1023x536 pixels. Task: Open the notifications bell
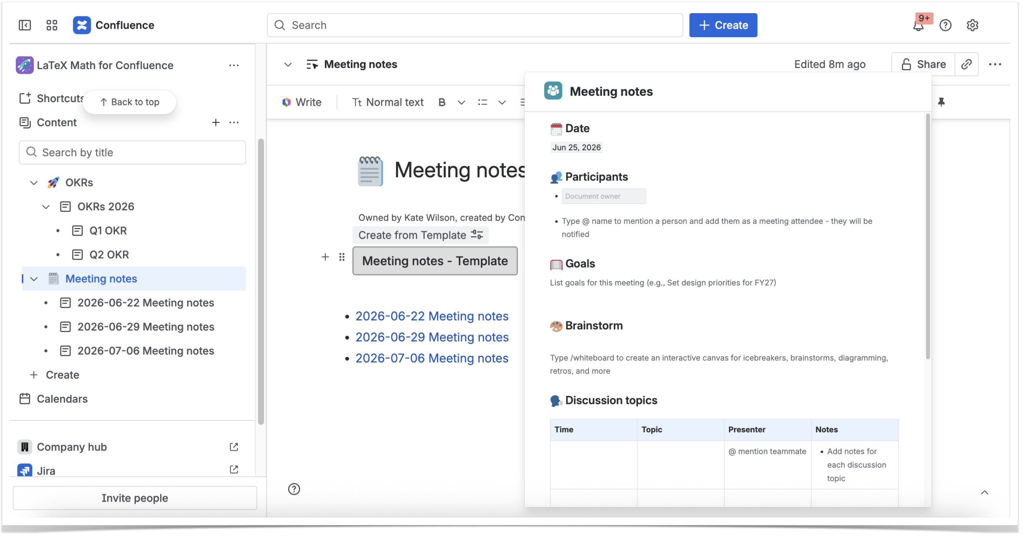[918, 26]
